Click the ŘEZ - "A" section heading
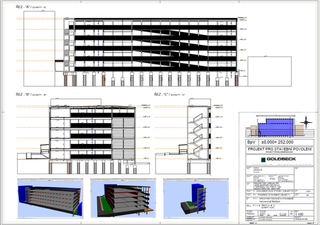Screen dimensions: 320x225 [x=31, y=7]
